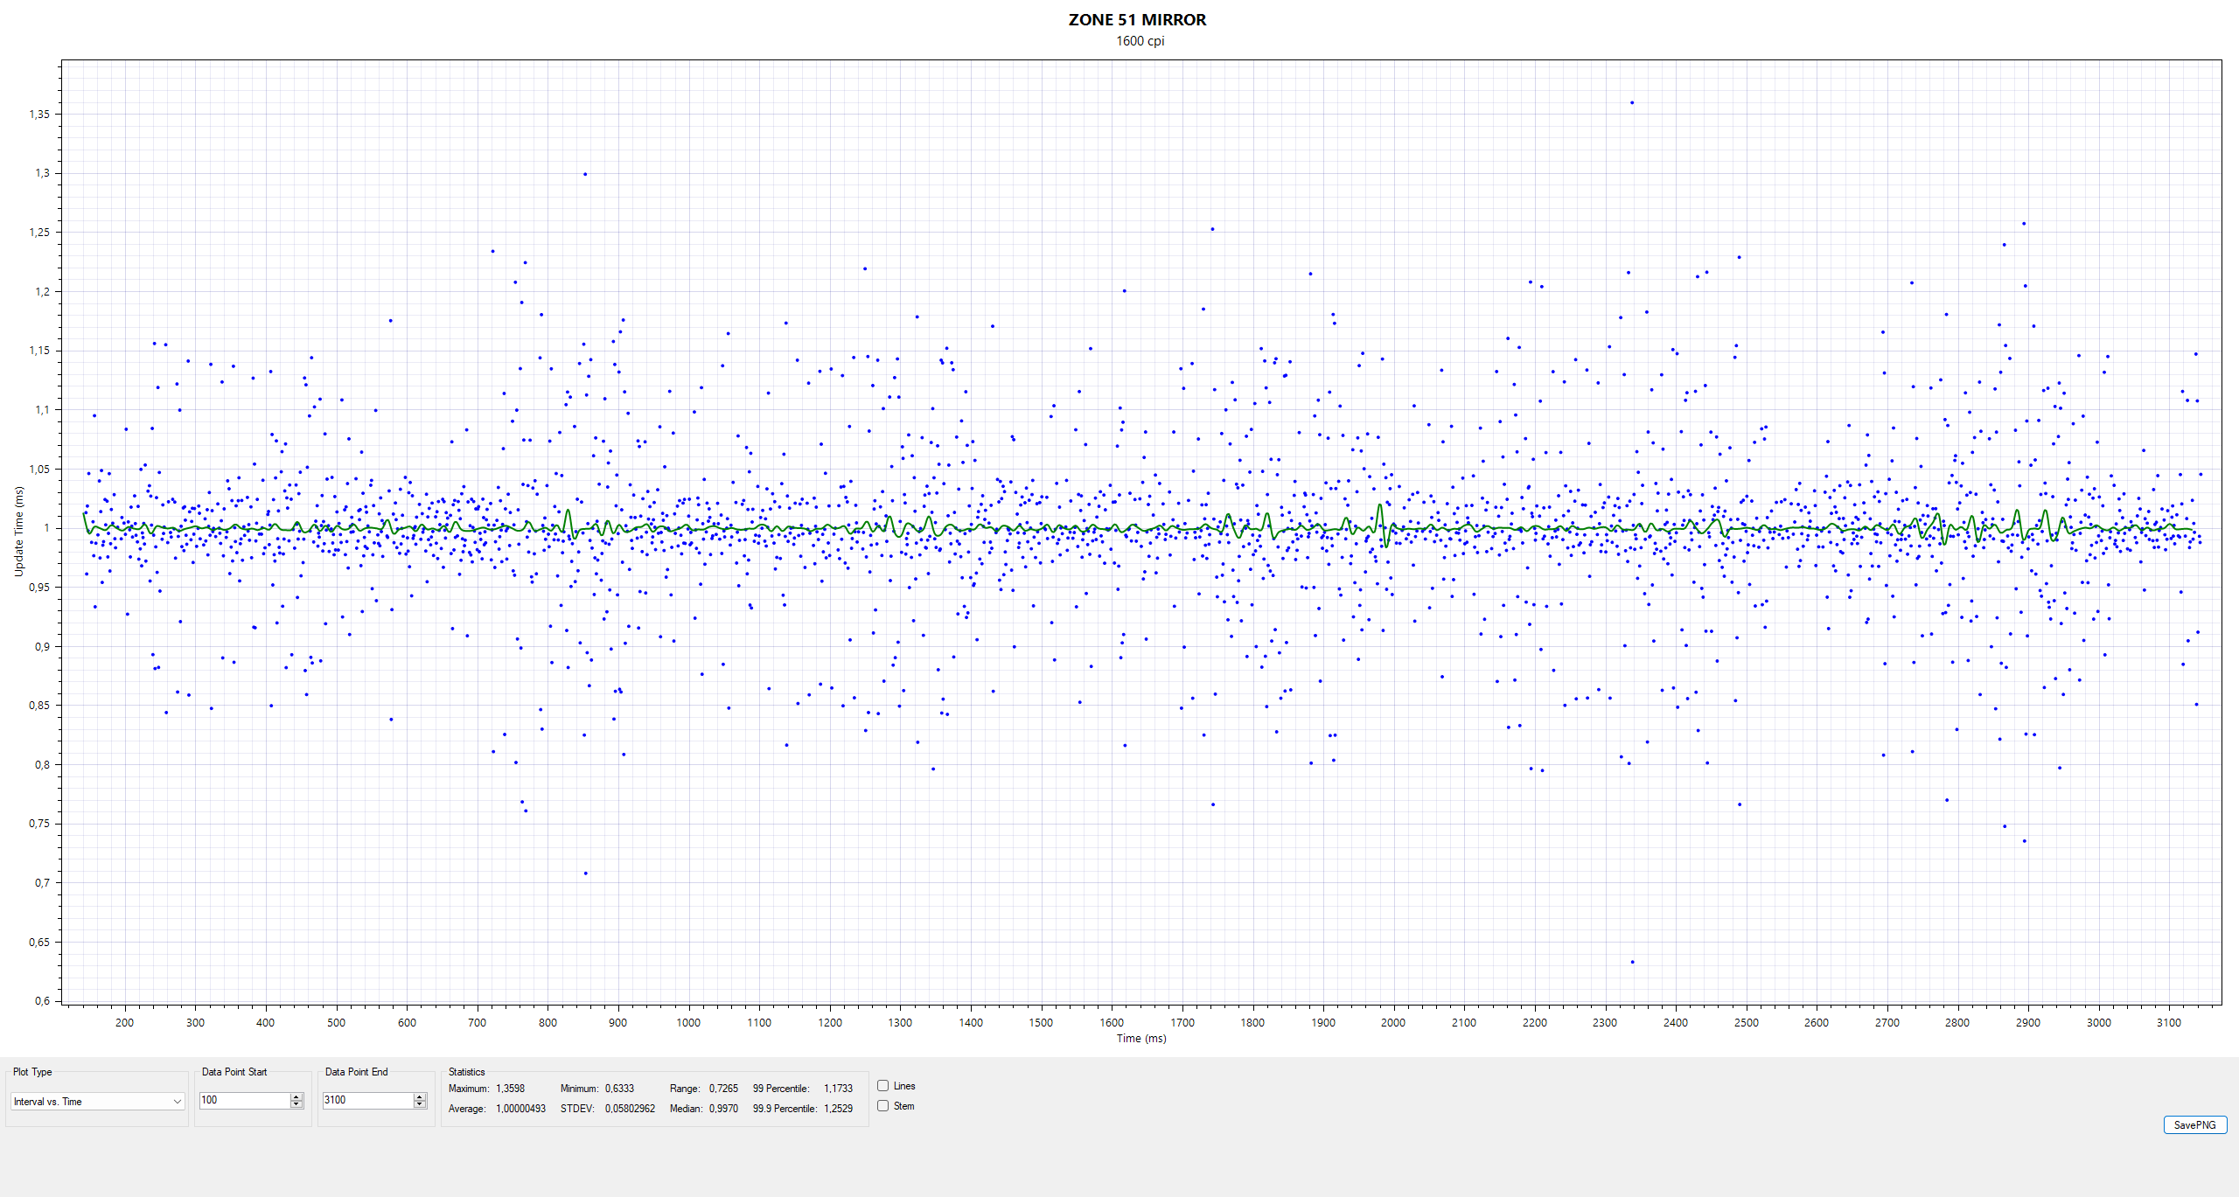
Task: Click the 1,35 y-axis tick label
Action: 39,115
